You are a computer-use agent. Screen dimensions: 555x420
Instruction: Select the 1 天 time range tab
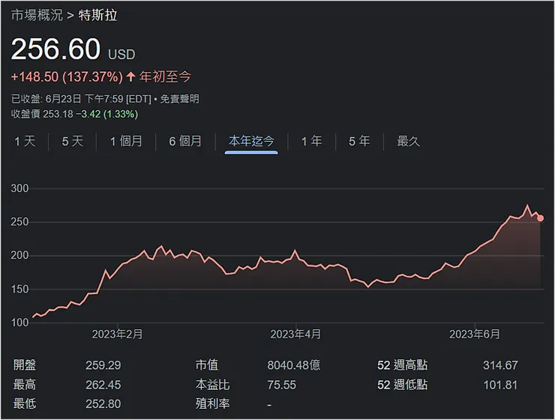[x=25, y=142]
